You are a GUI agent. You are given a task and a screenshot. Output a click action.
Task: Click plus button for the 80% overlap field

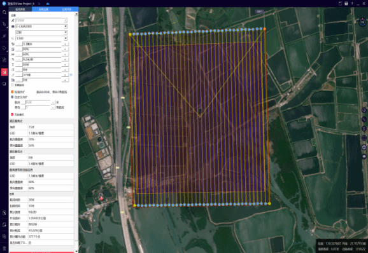[x=65, y=49]
